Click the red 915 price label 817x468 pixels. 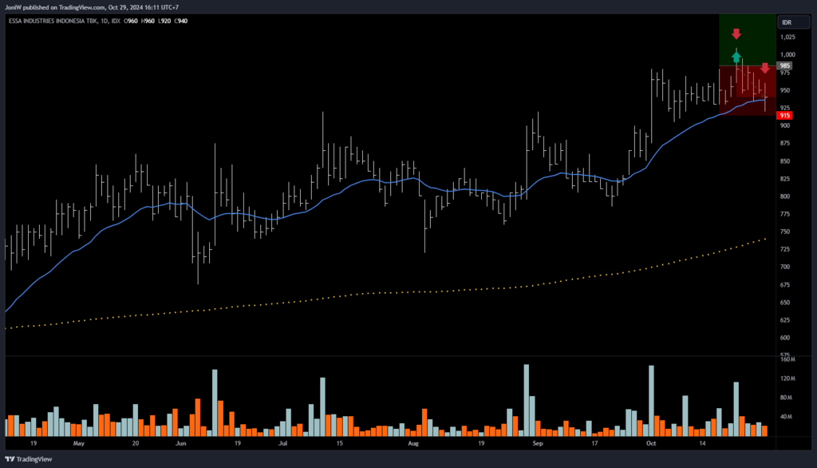pos(785,116)
